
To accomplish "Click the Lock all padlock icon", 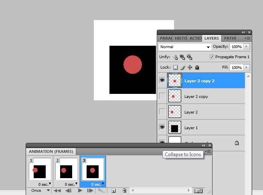I will [197, 67].
